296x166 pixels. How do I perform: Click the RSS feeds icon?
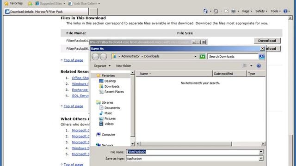click(216, 11)
